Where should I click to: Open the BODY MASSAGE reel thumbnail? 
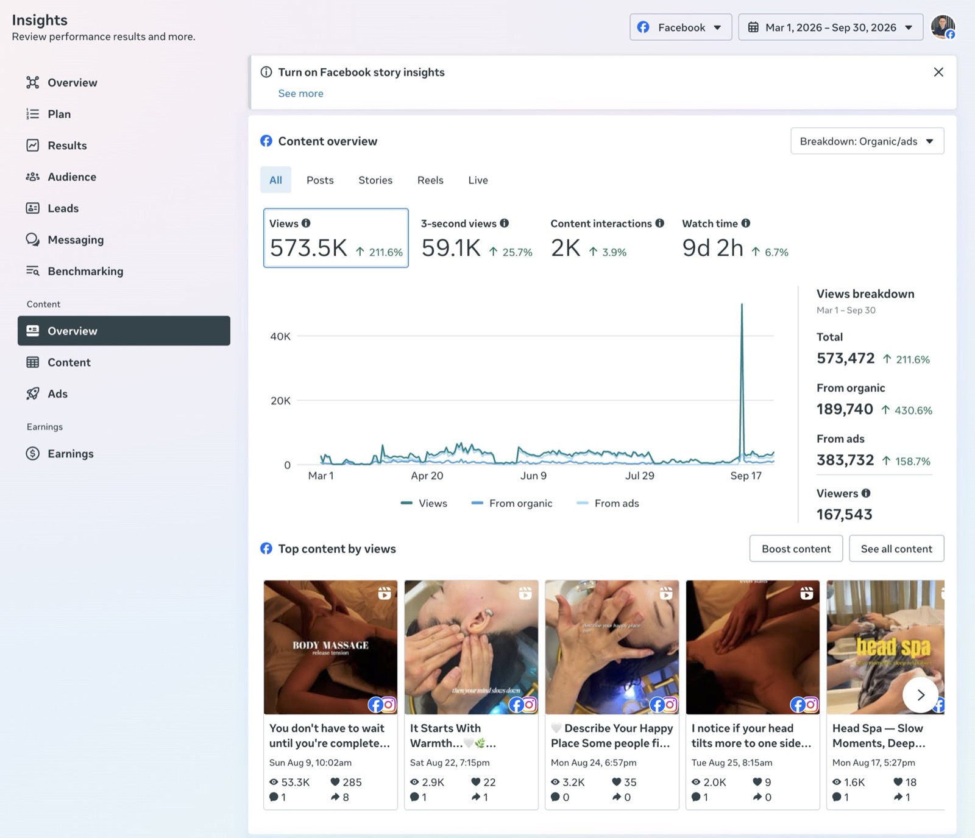click(x=330, y=647)
